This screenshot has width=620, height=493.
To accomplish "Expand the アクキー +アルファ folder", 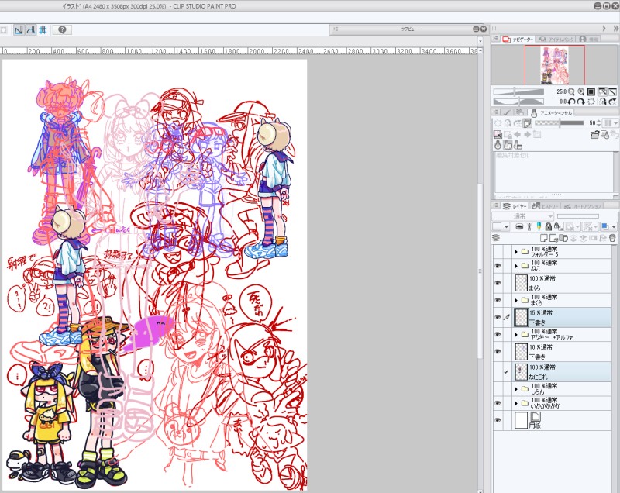I will (x=516, y=334).
